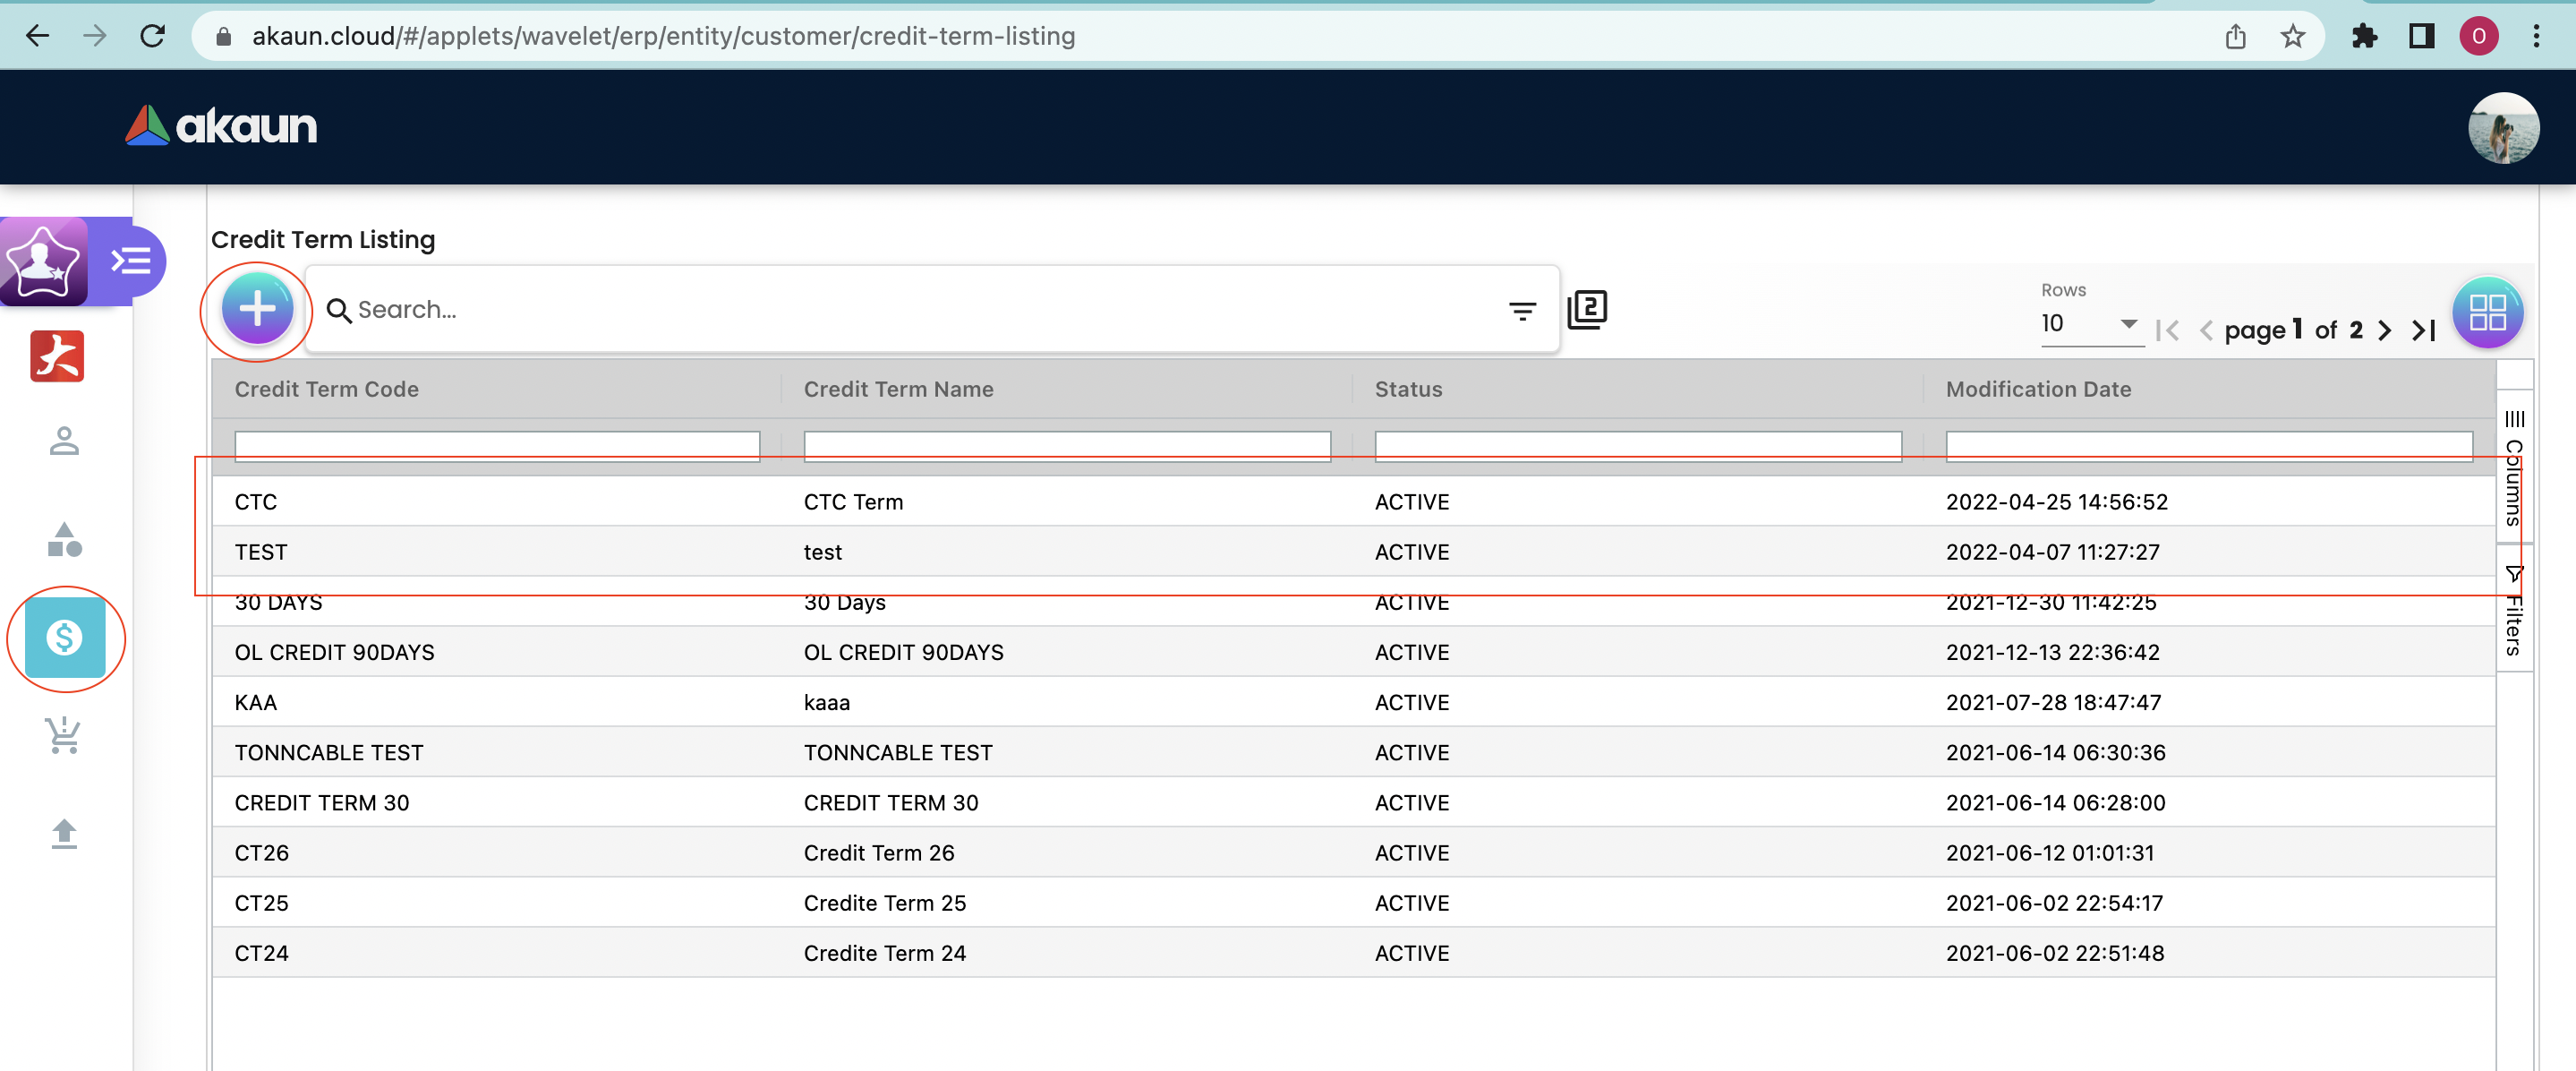Bookmark page with browser star icon
The height and width of the screenshot is (1071, 2576).
(2292, 37)
